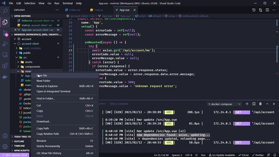Click Go Update Available in status bar
The width and height of the screenshot is (279, 157).
click(x=222, y=155)
